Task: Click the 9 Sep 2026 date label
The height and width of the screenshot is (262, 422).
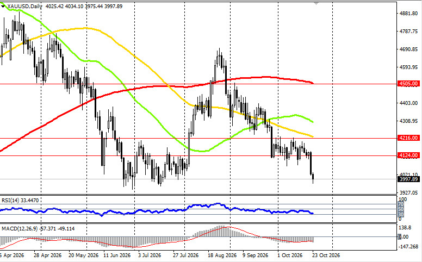Action: pyautogui.click(x=255, y=255)
